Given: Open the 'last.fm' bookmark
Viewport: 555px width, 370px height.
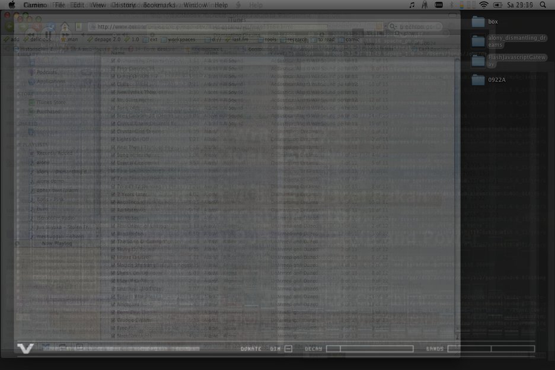Looking at the screenshot, I should tap(237, 39).
